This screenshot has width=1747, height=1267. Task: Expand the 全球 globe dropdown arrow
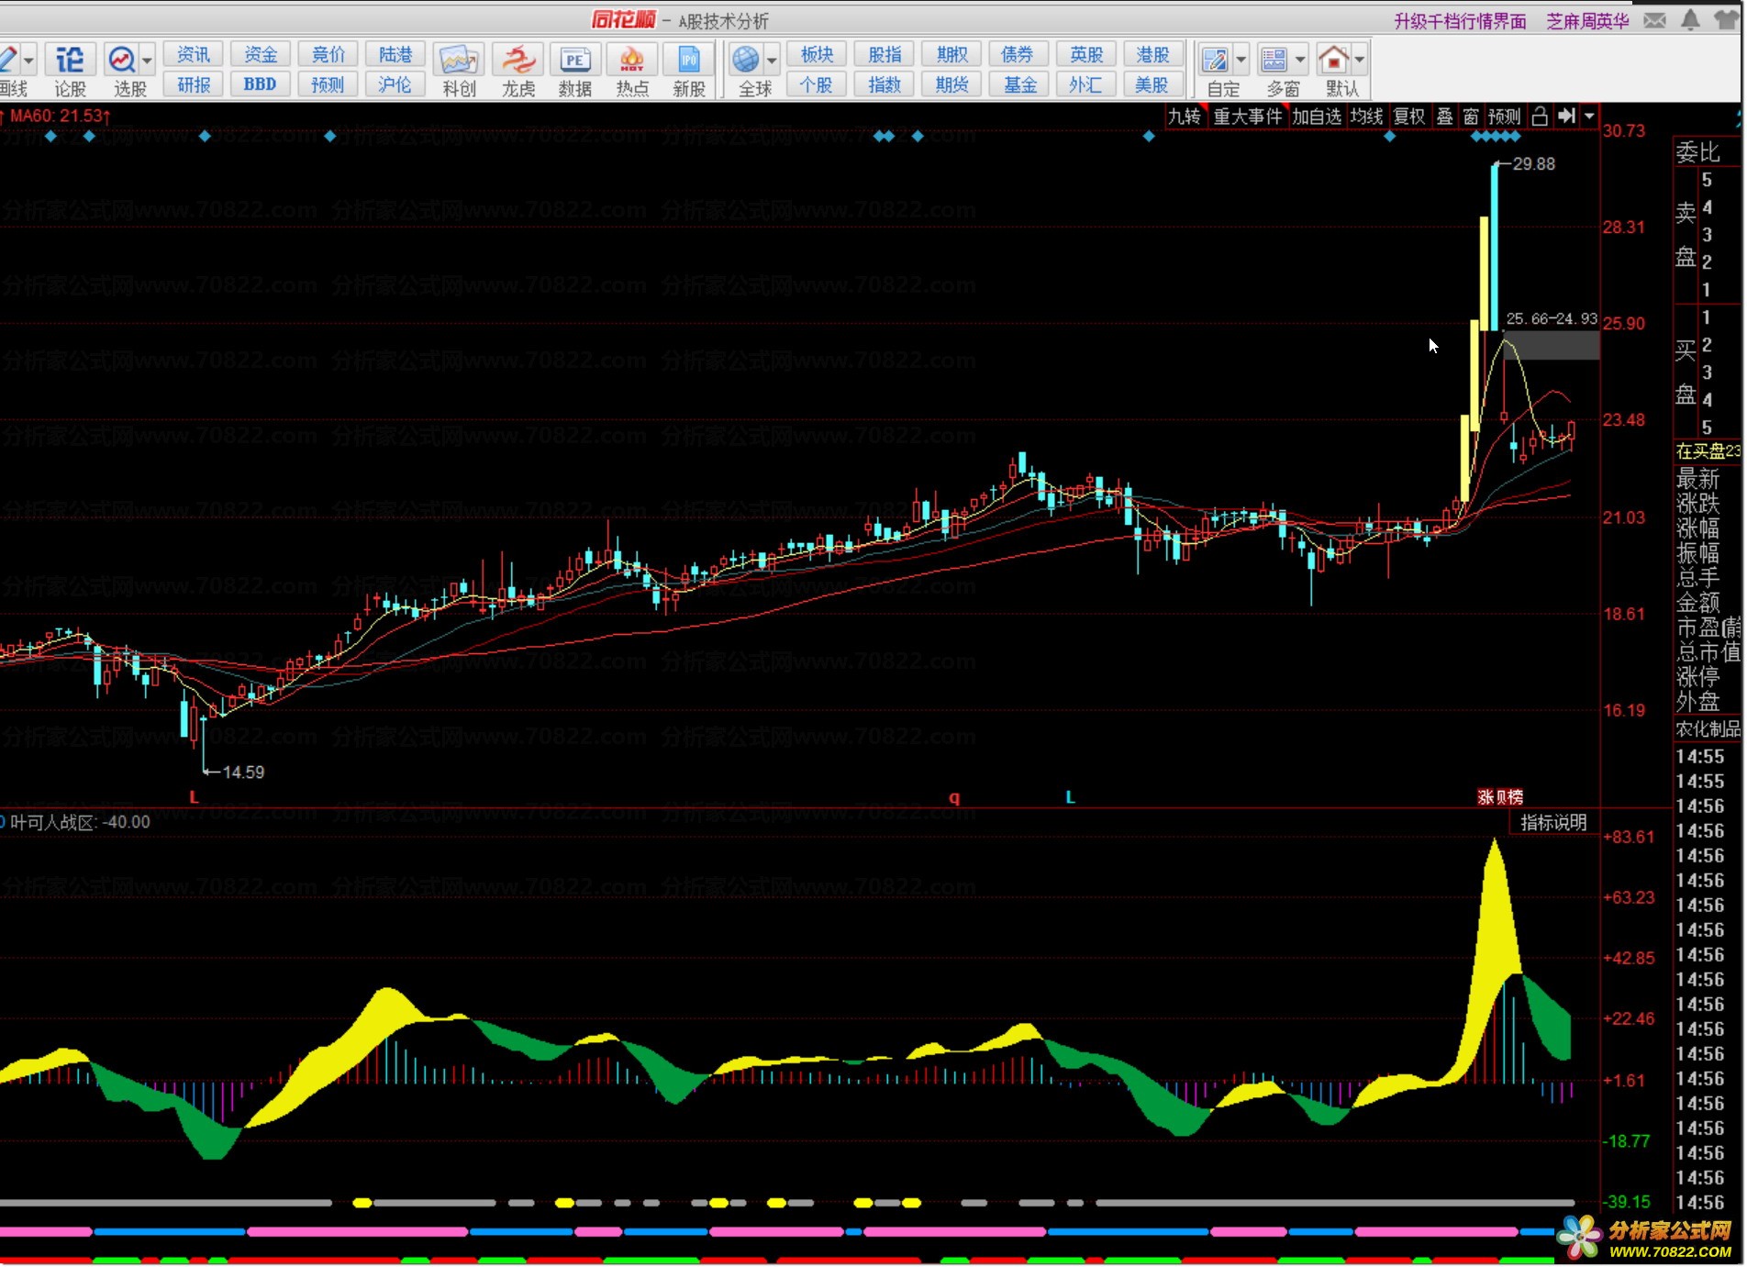[773, 61]
